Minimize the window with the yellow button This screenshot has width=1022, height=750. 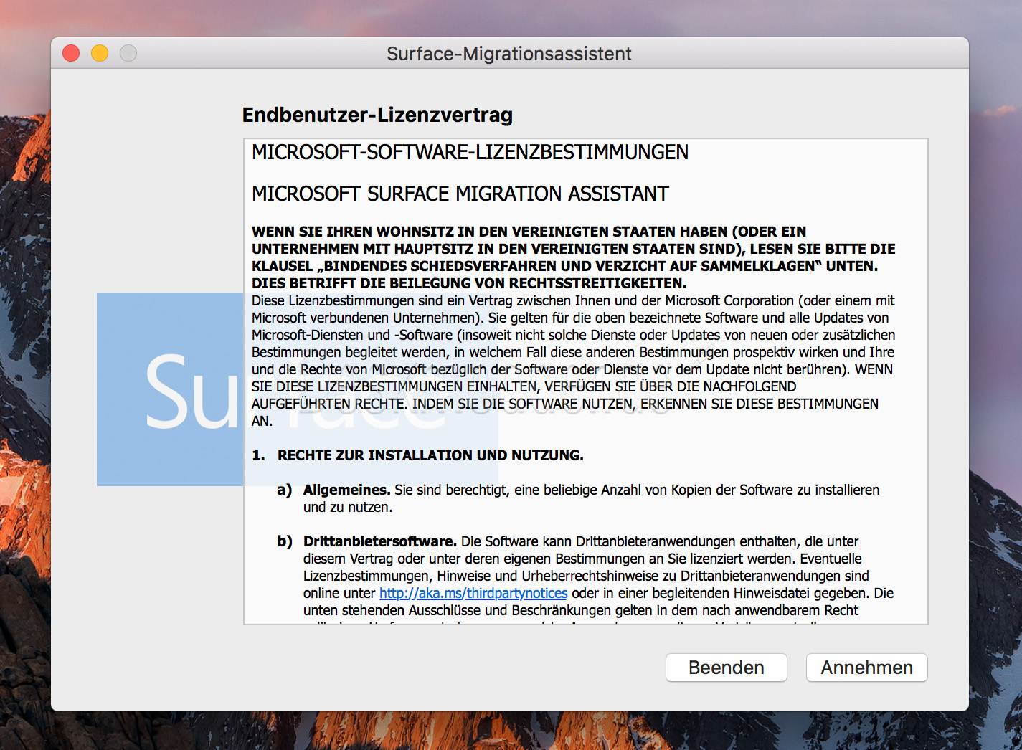[x=100, y=53]
